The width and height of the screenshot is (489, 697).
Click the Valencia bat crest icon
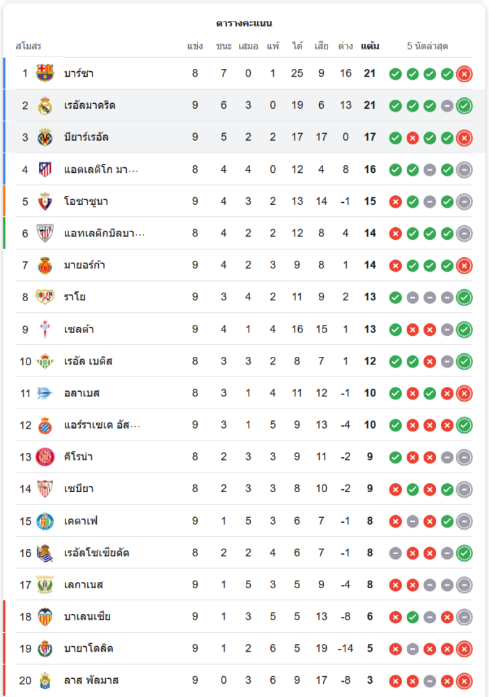click(x=45, y=617)
